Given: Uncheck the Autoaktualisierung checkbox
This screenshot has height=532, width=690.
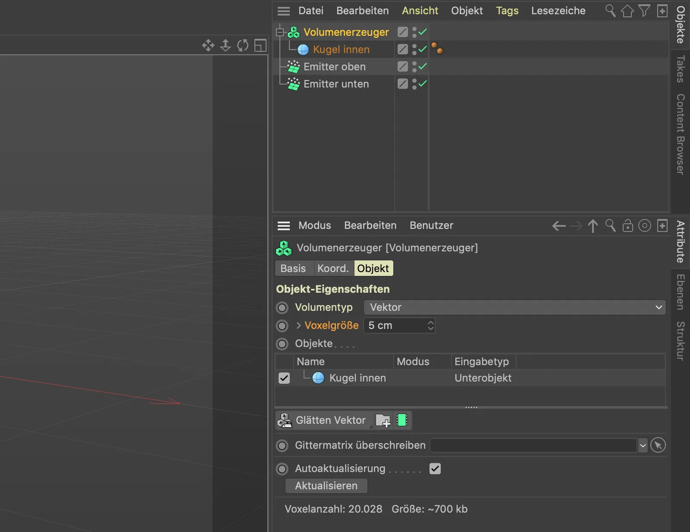Looking at the screenshot, I should (435, 469).
